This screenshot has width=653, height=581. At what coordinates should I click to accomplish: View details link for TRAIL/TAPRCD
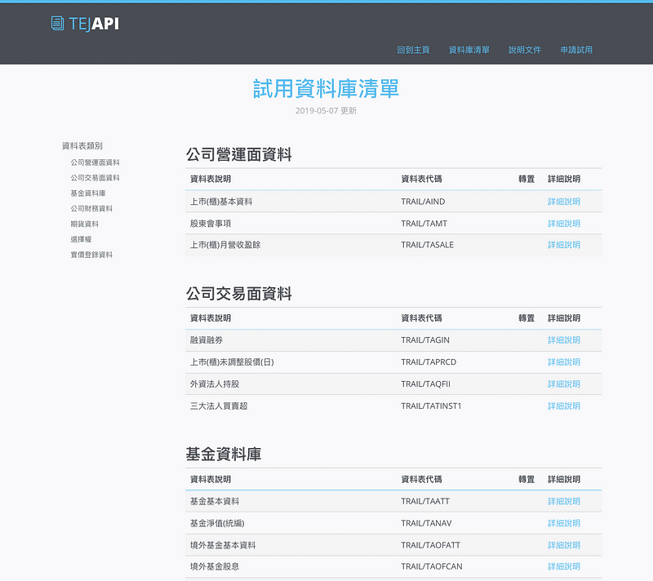[563, 362]
